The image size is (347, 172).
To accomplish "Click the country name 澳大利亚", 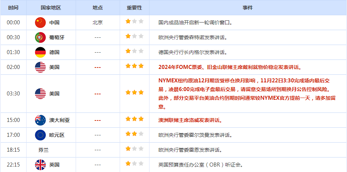I will (x=59, y=120).
